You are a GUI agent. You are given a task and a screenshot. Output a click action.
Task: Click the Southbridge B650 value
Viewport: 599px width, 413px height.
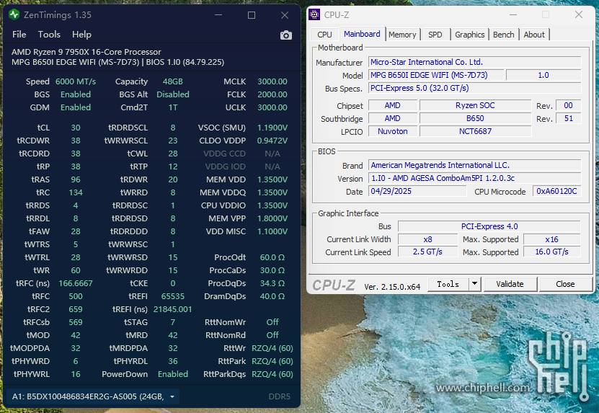pos(475,118)
